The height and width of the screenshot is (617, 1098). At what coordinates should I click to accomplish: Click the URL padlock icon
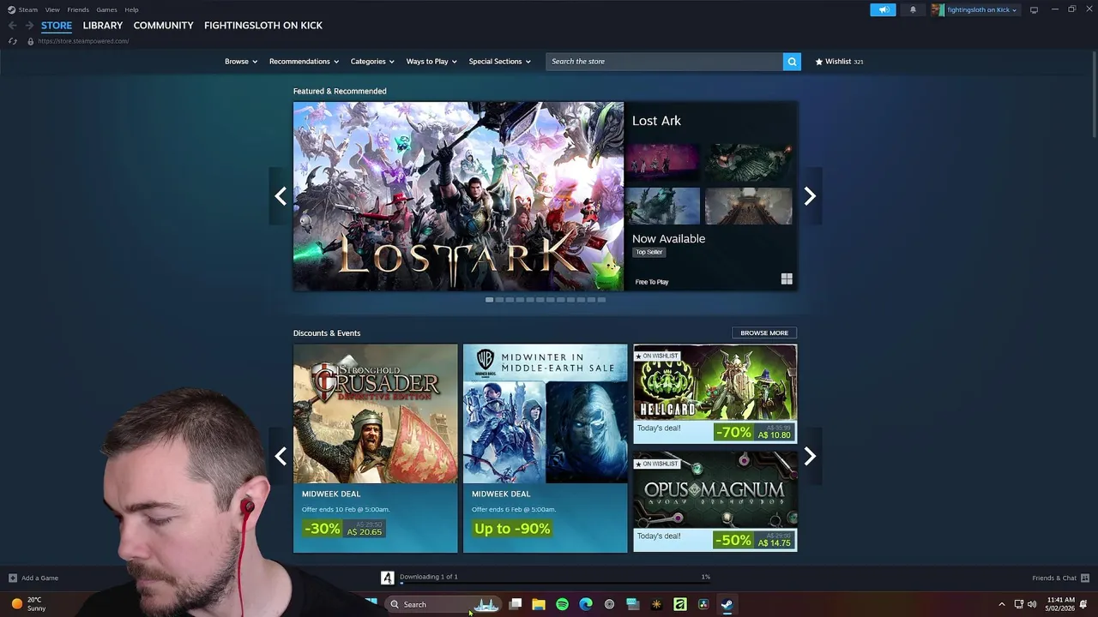tap(30, 41)
